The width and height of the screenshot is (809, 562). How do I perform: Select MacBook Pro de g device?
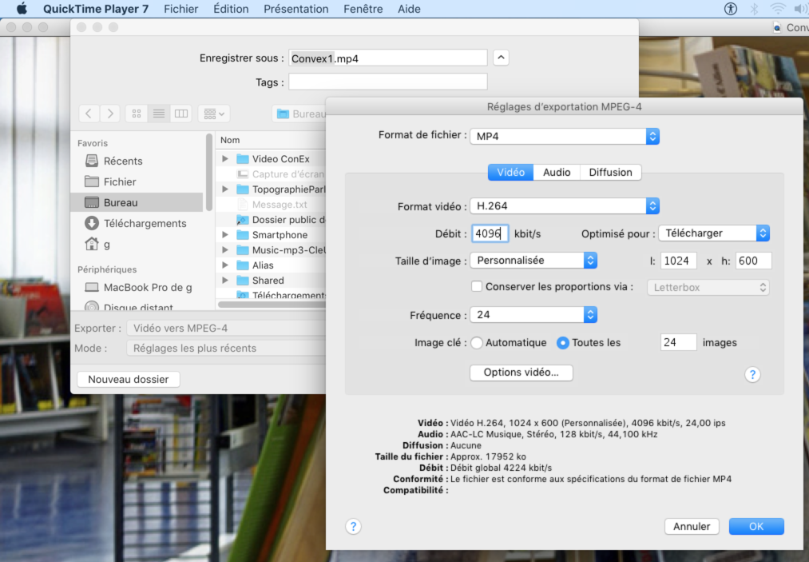137,287
